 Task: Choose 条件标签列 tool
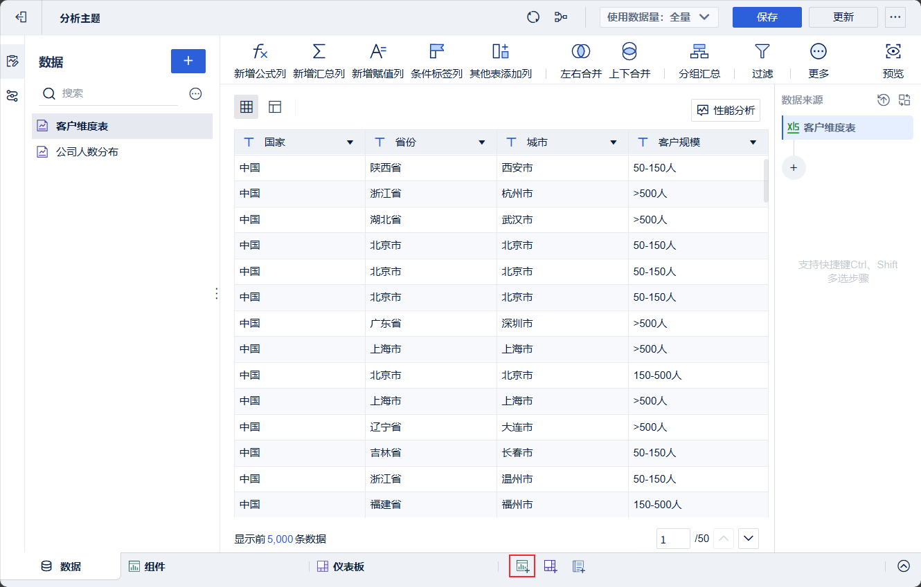[436, 61]
